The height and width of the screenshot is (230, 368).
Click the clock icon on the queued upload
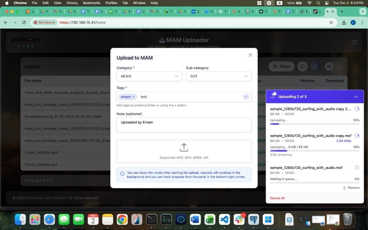pos(357,167)
